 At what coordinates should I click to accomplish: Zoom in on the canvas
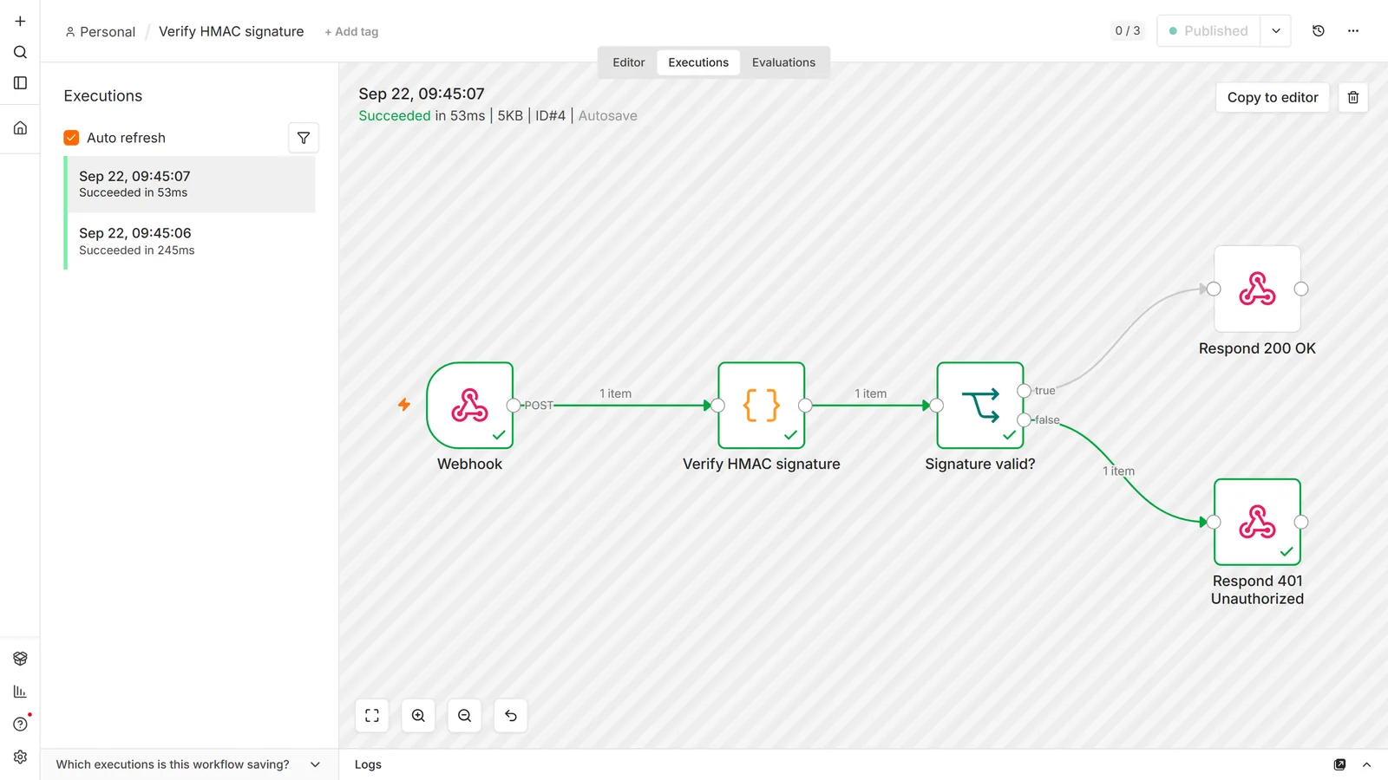tap(418, 716)
